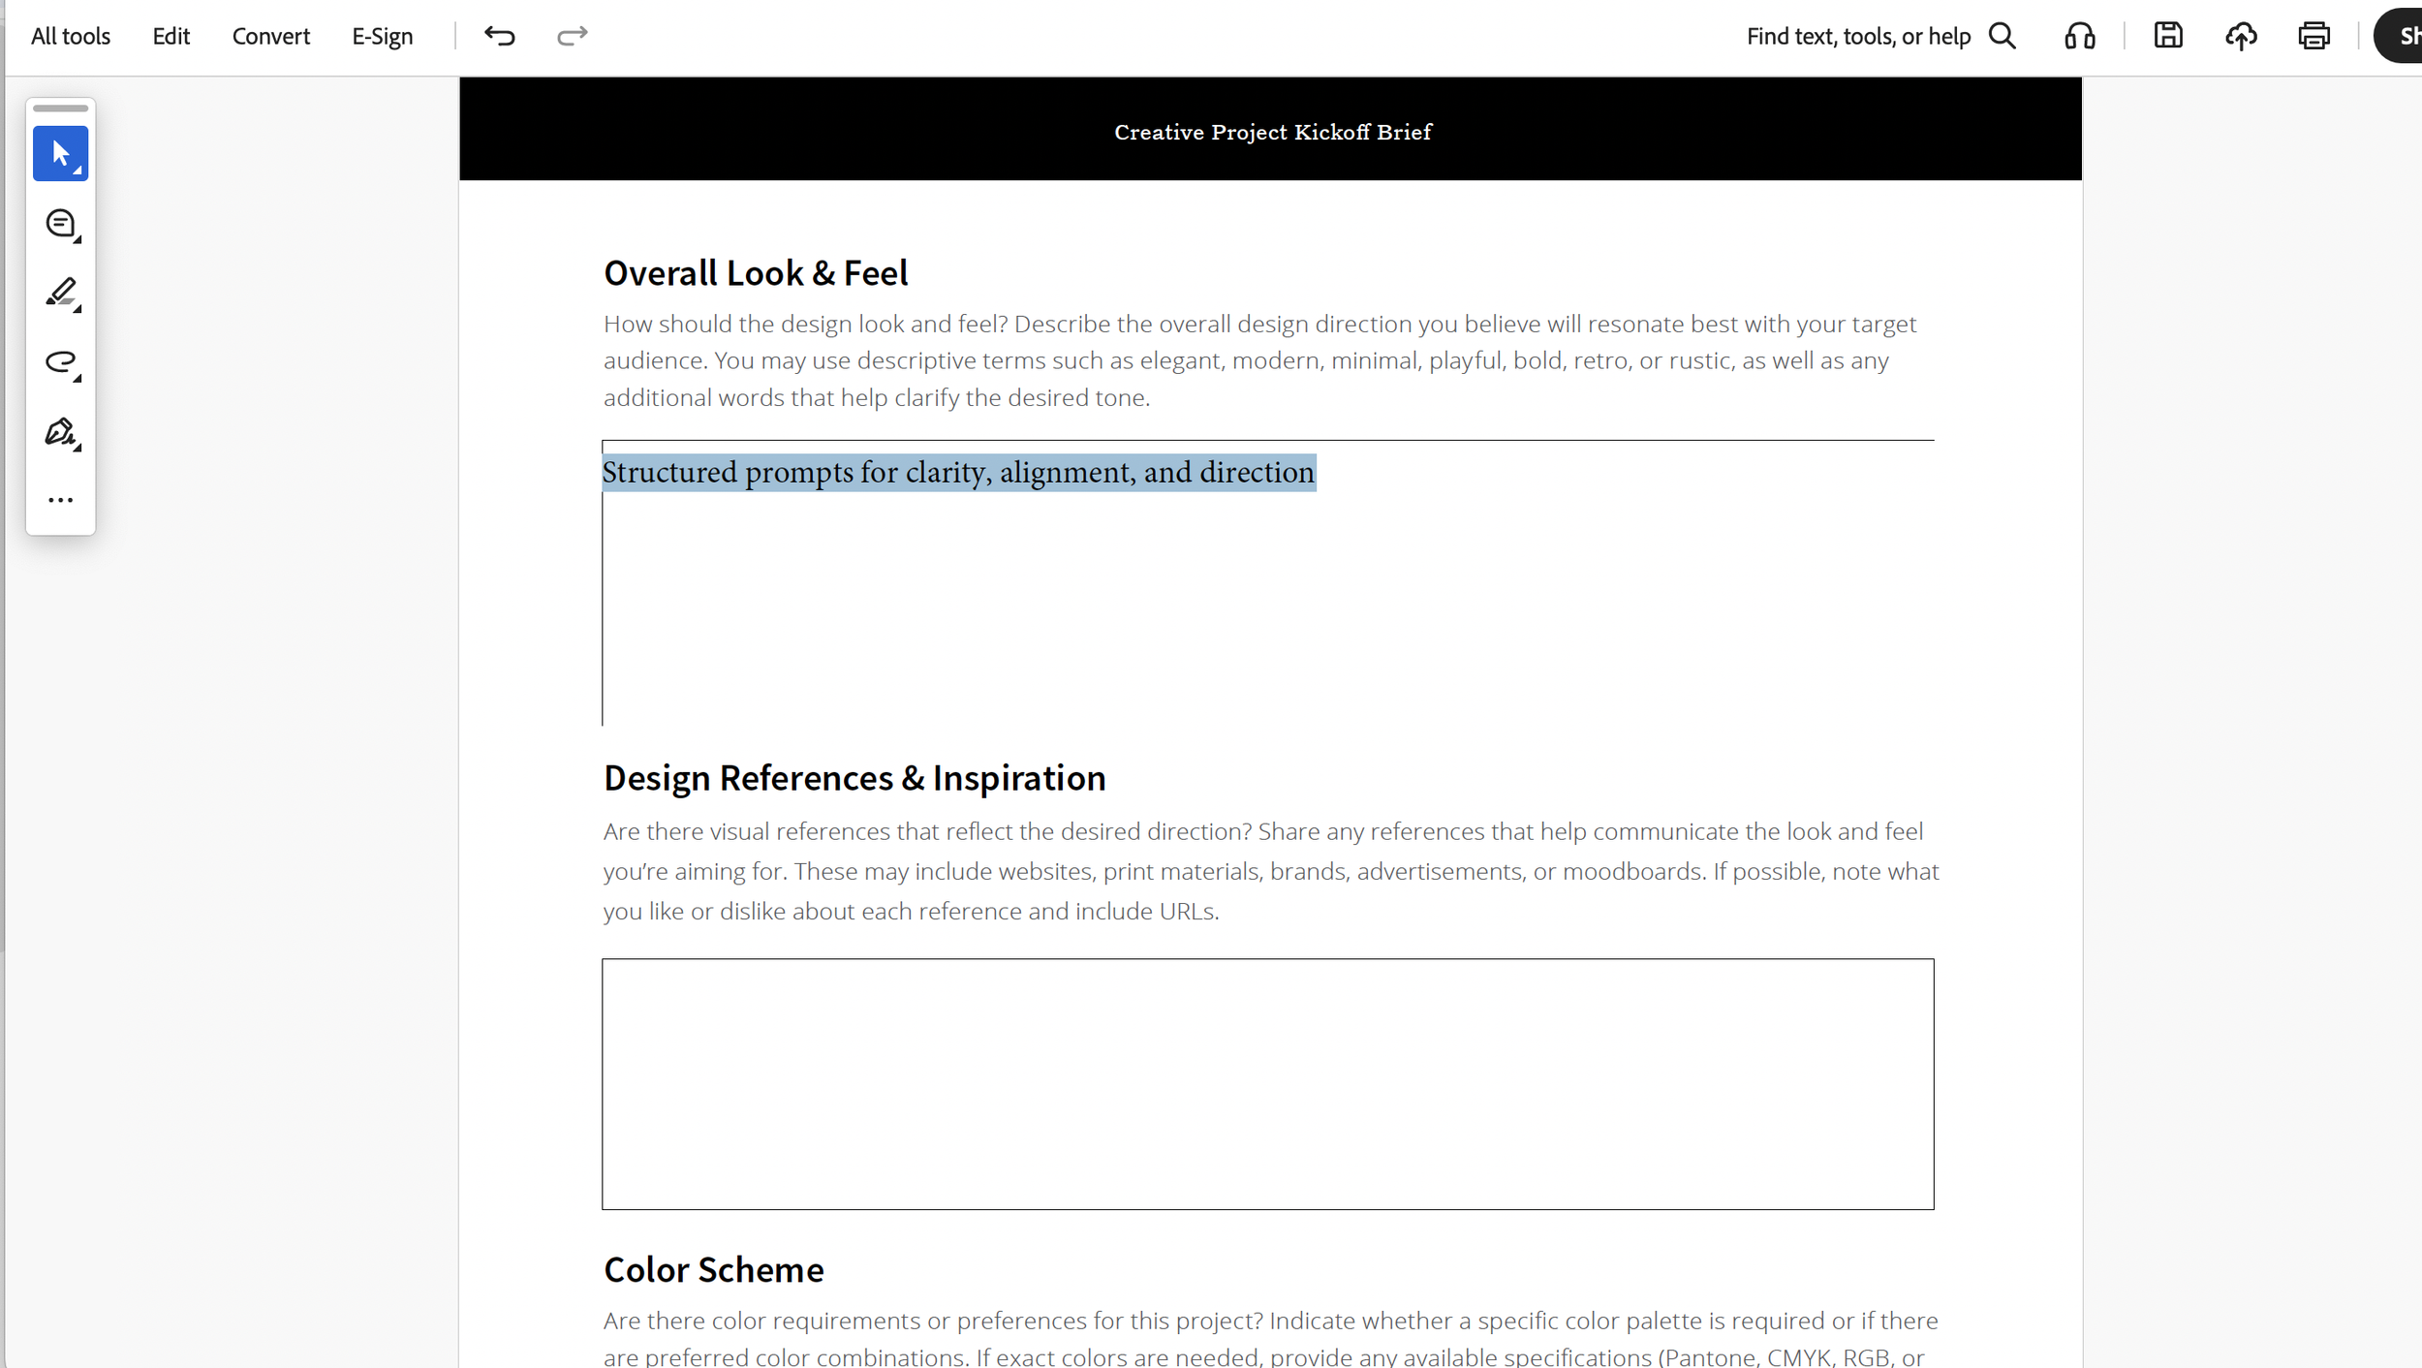Select the Draw tool
The width and height of the screenshot is (2422, 1368).
[60, 362]
